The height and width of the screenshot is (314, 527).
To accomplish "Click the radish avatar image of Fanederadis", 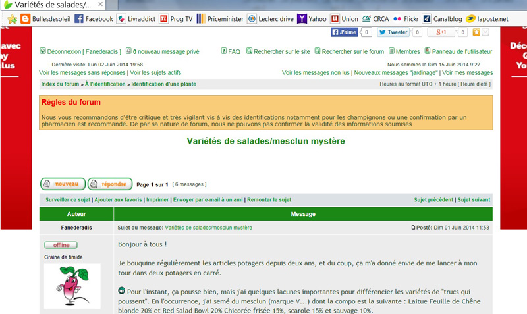I will pos(72,286).
